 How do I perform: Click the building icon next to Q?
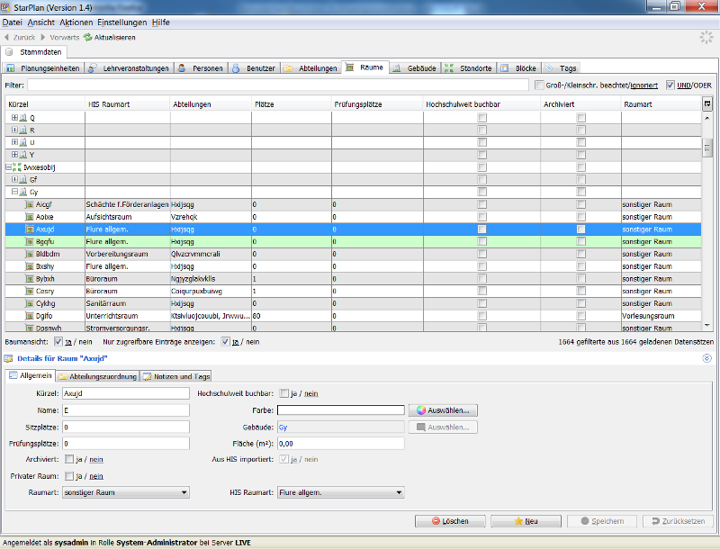[x=23, y=118]
